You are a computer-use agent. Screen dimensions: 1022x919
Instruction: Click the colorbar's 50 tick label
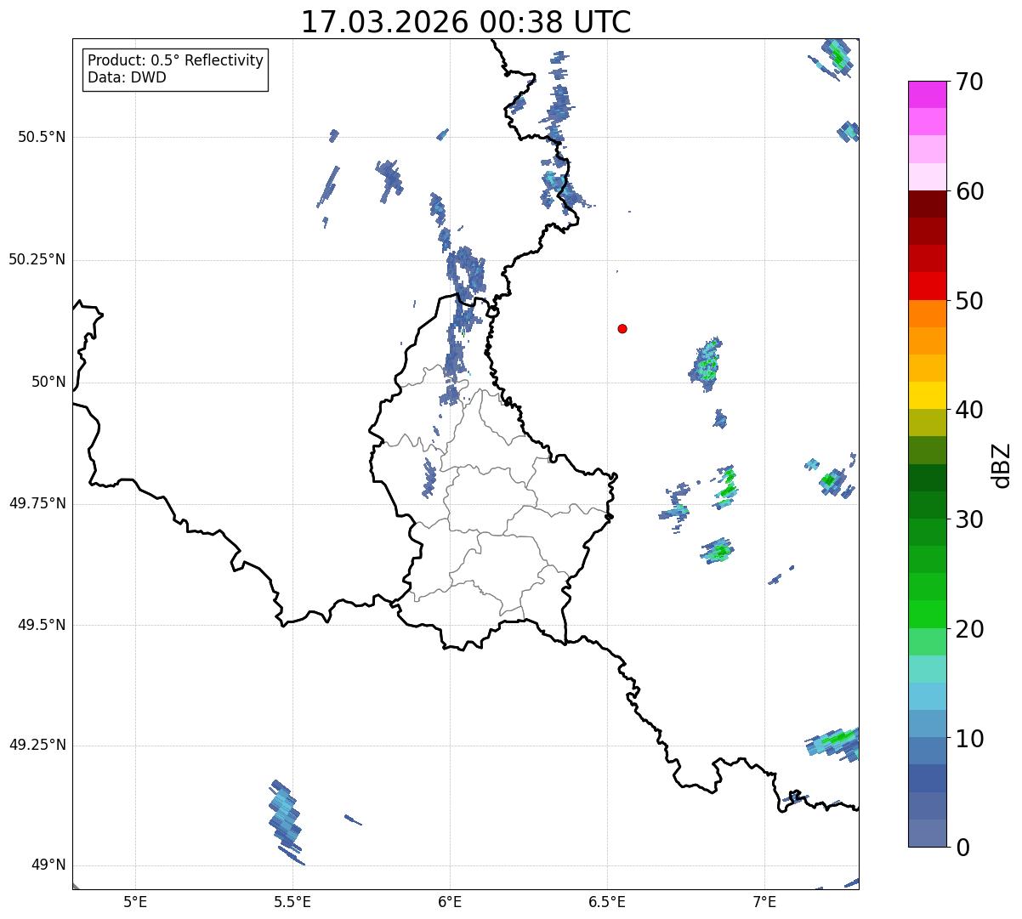969,301
